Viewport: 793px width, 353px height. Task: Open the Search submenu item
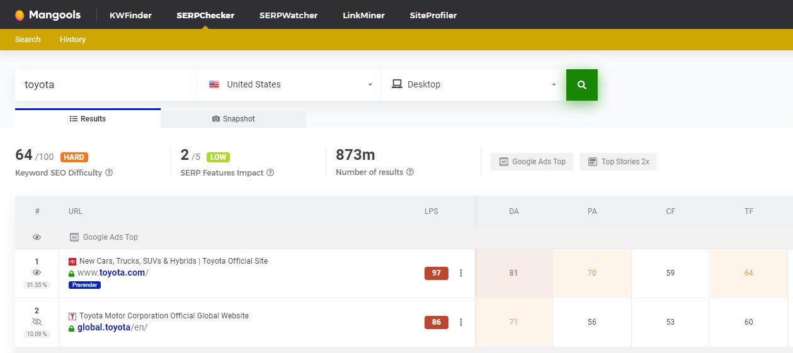(x=28, y=39)
